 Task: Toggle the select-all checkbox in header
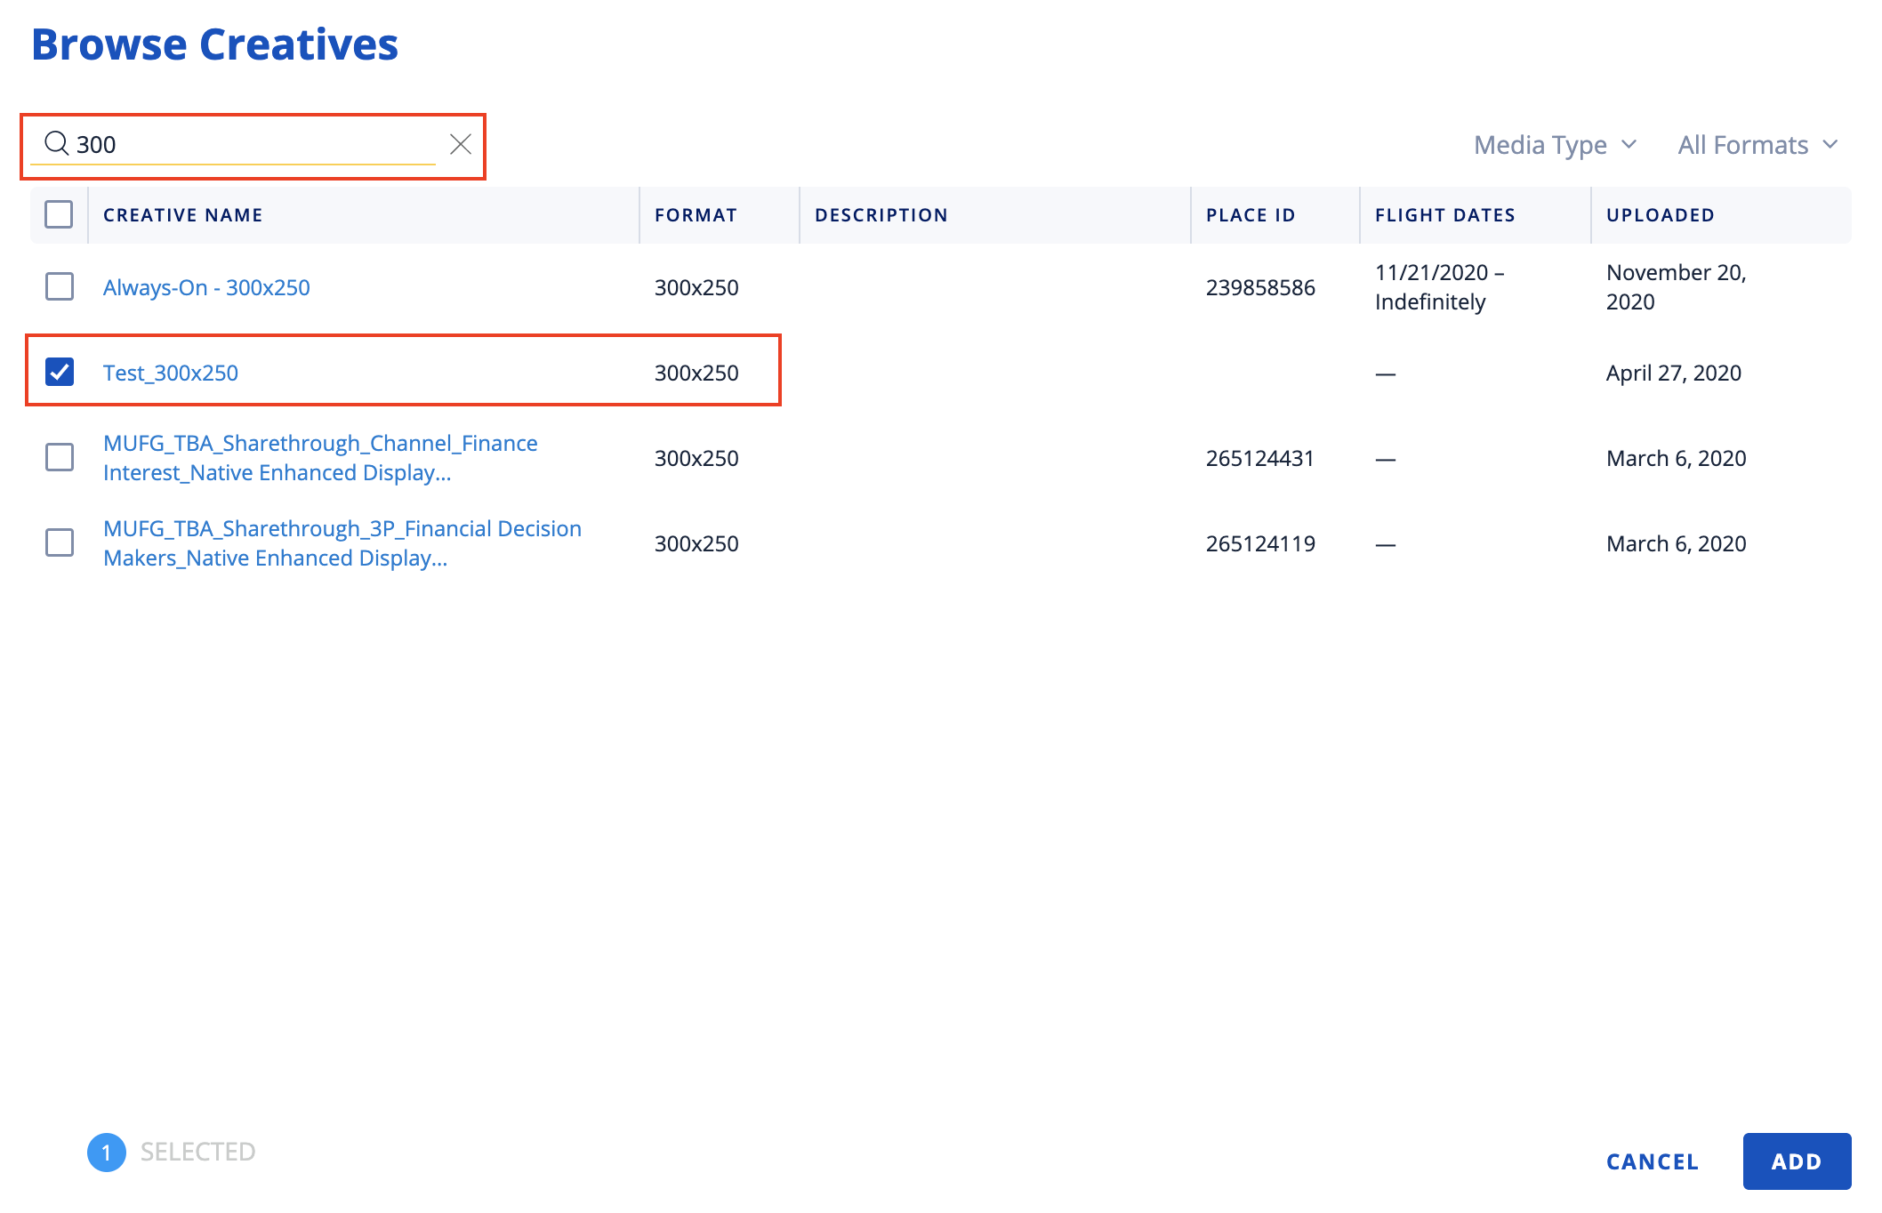[59, 214]
